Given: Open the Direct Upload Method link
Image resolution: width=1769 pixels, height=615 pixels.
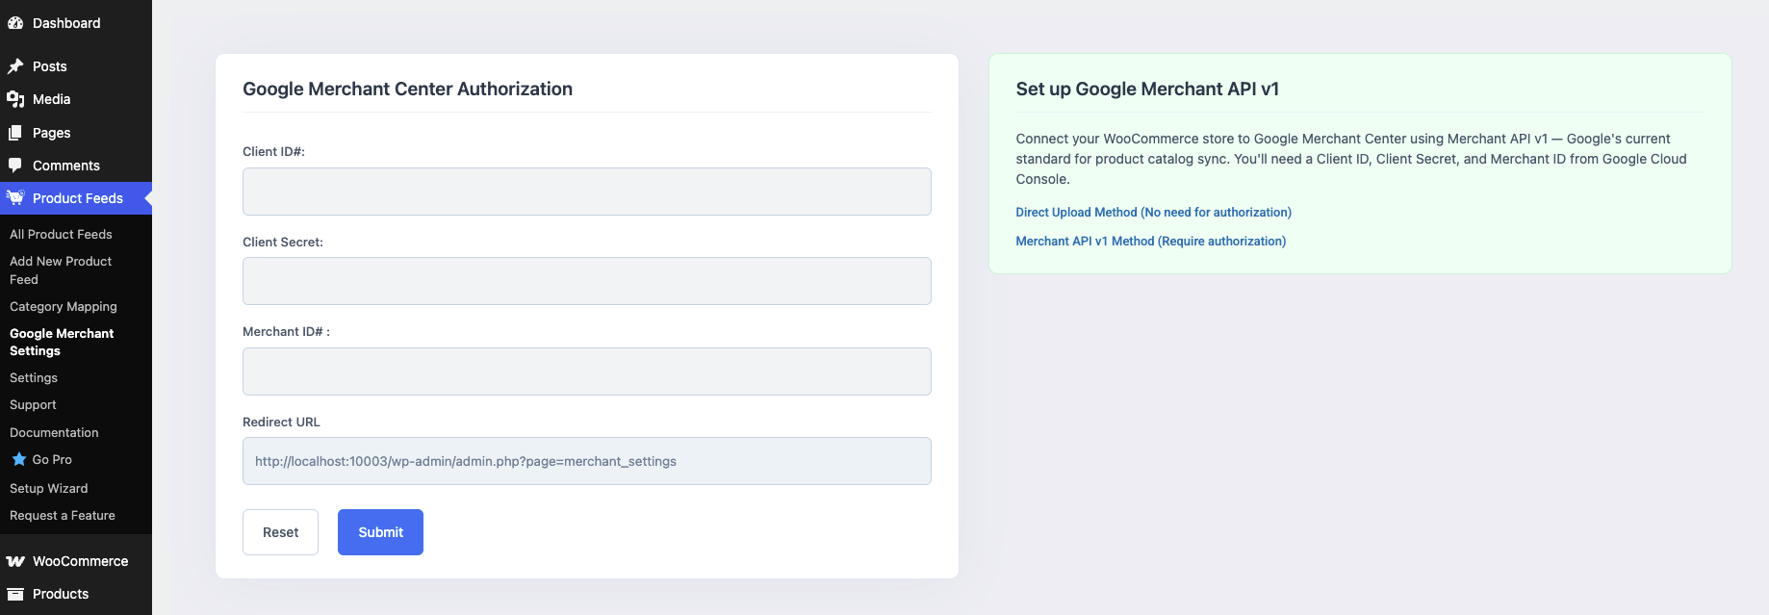Looking at the screenshot, I should click(1153, 212).
